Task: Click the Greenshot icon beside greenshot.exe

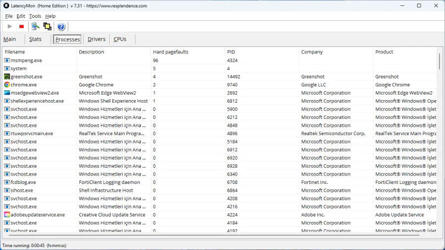Action: 7,76
